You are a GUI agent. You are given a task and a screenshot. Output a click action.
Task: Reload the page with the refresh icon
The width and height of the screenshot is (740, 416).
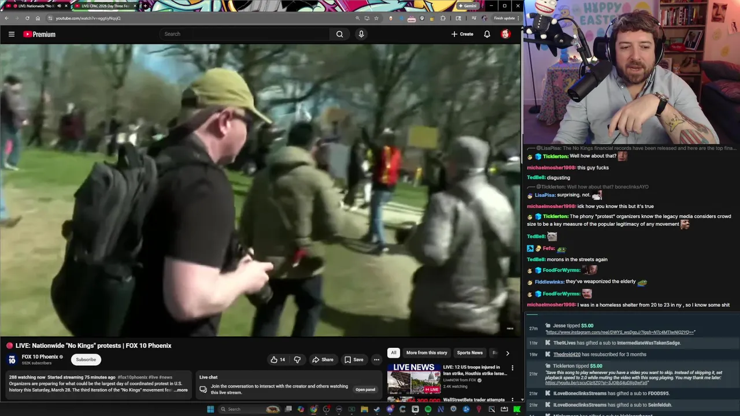[x=27, y=18]
